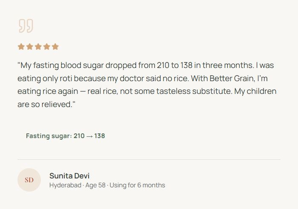This screenshot has width=298, height=209.
Task: Click the word 'Hyderabad' under the name
Action: coord(65,185)
